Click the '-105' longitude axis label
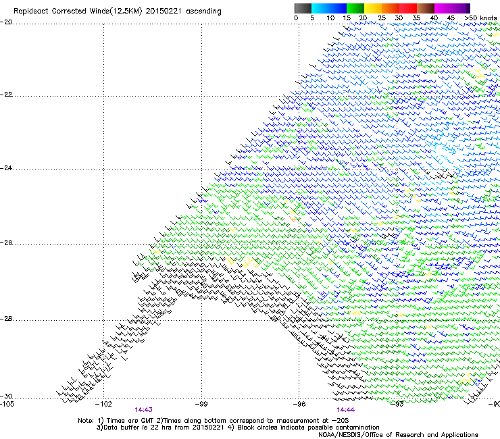The height and width of the screenshot is (439, 500). 7,405
